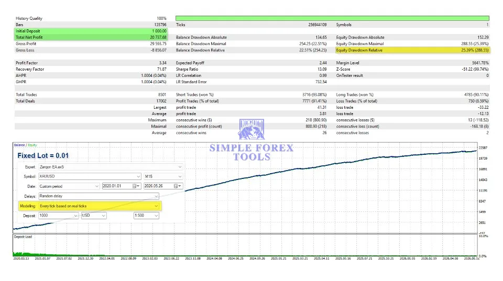Click the Margin Level value 5641.78%
Image resolution: width=503 pixels, height=281 pixels.
[480, 63]
